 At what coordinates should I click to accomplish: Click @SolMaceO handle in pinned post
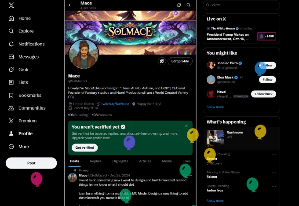pos(98,176)
